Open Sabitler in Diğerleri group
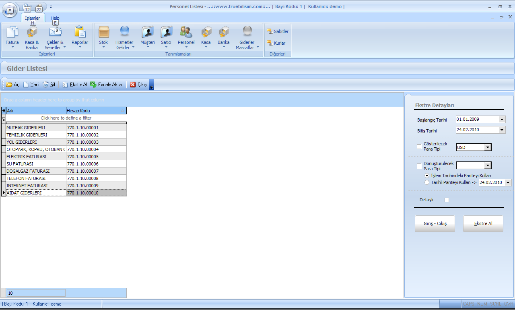Viewport: 515px width, 310px height. point(278,31)
